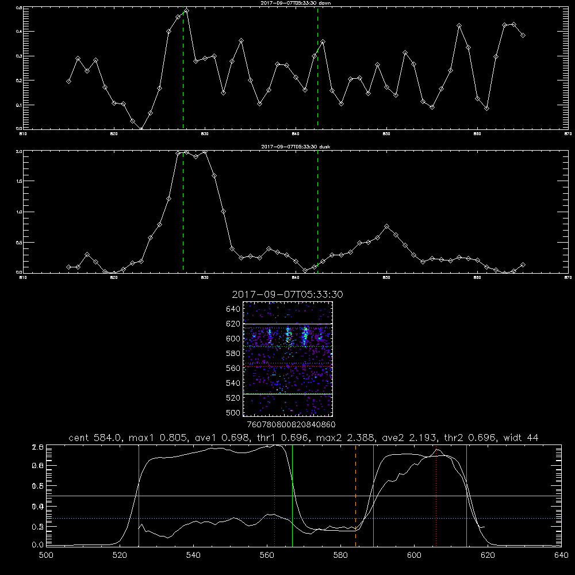Click the lowest diamond point of dawn plot
575x575 pixels.
point(141,129)
